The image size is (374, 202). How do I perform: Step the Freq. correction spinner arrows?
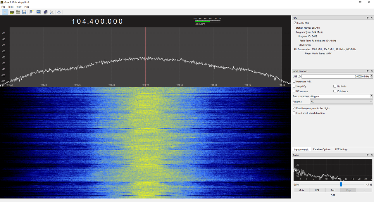(x=371, y=96)
